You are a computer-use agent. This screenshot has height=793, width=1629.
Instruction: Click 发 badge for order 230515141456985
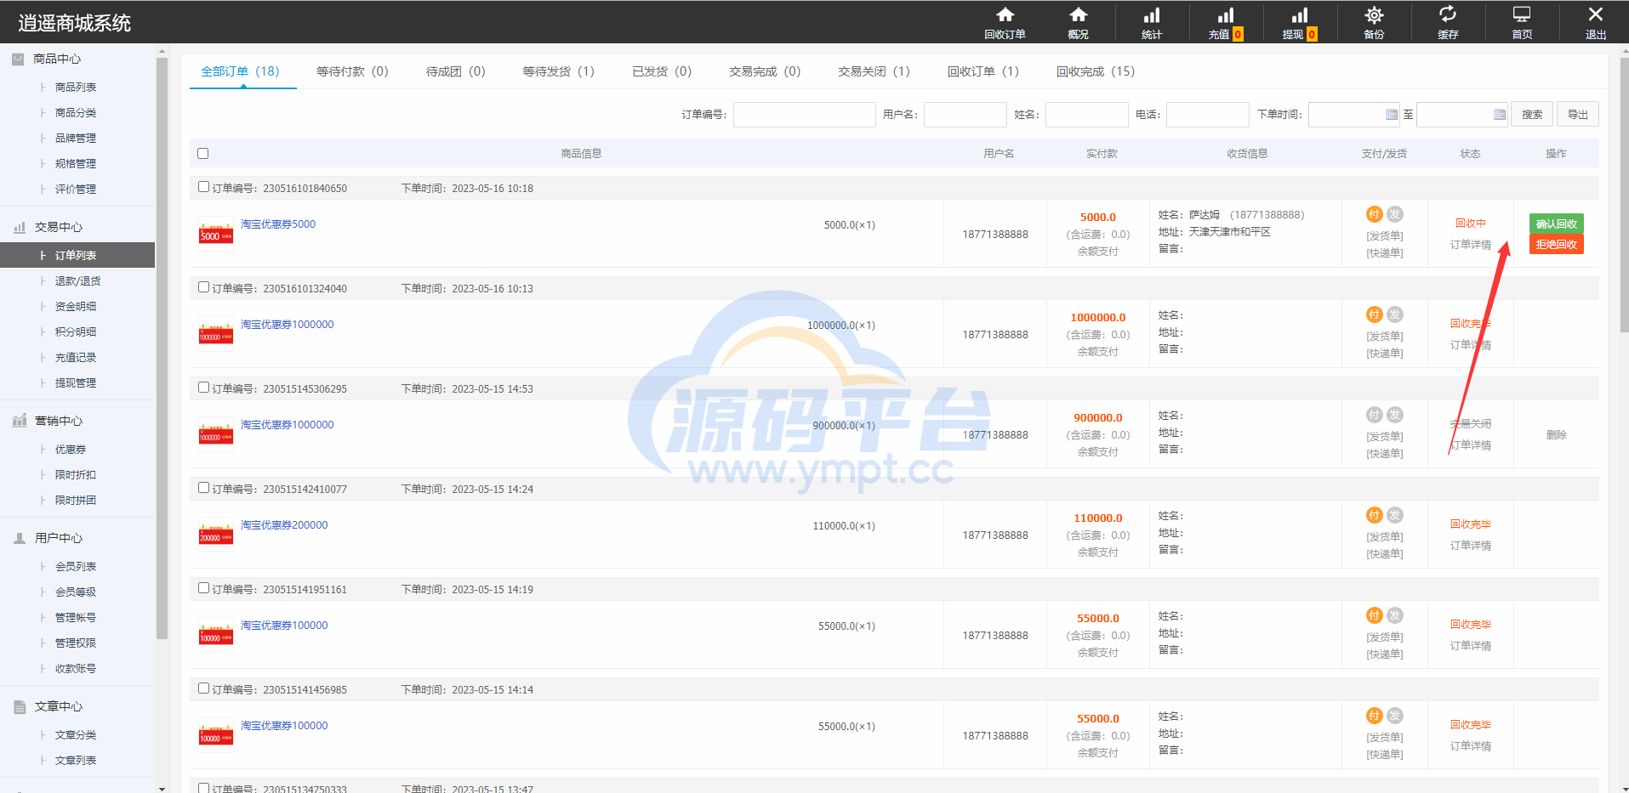(x=1395, y=716)
